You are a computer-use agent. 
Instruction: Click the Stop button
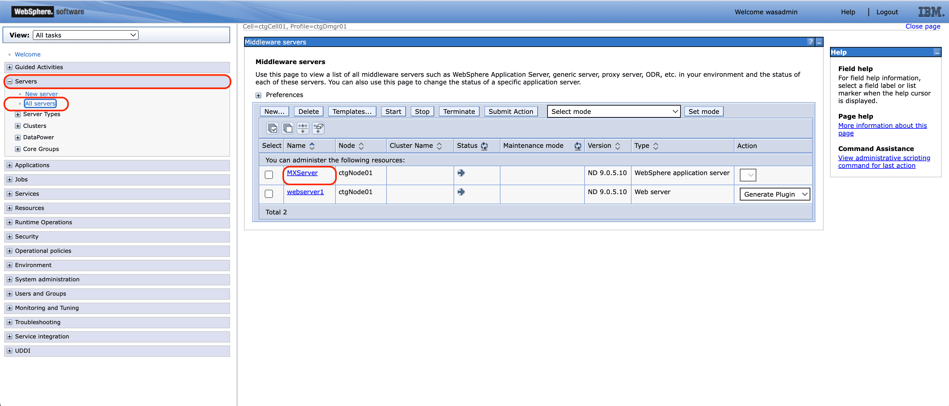(422, 112)
